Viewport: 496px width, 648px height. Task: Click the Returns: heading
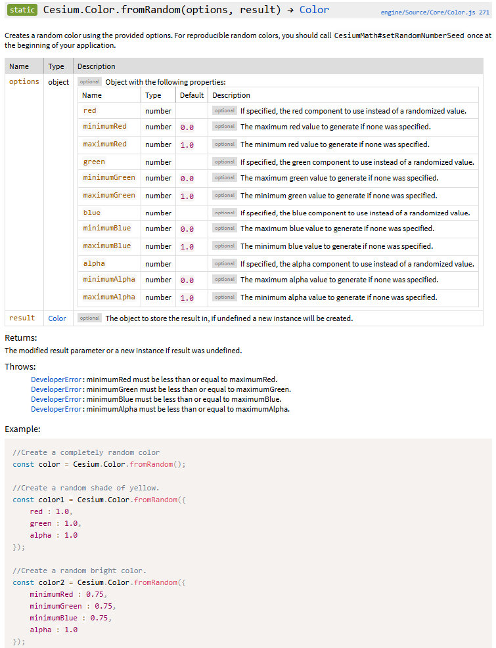(20, 337)
